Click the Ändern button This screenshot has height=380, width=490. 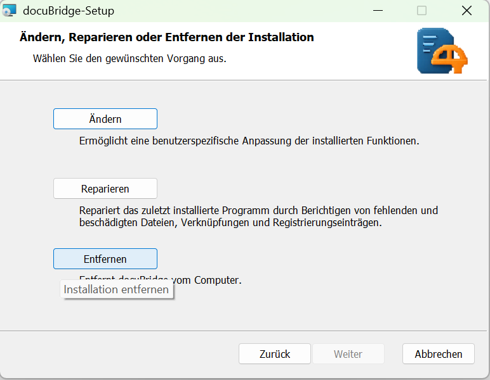[x=105, y=119]
